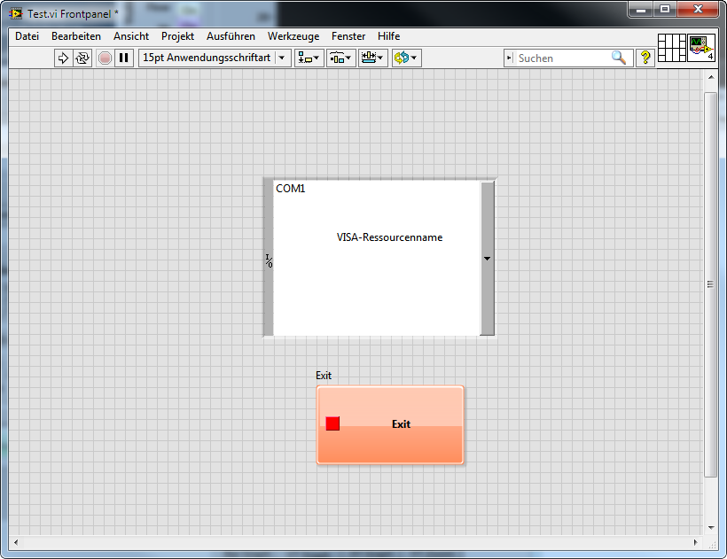Image resolution: width=727 pixels, height=559 pixels.
Task: Click the Pause button
Action: (x=124, y=58)
